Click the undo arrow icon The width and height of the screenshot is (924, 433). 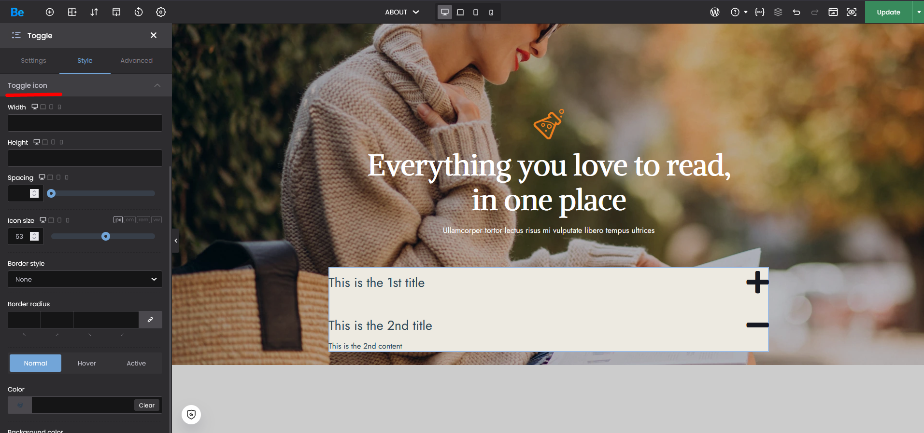(x=796, y=12)
